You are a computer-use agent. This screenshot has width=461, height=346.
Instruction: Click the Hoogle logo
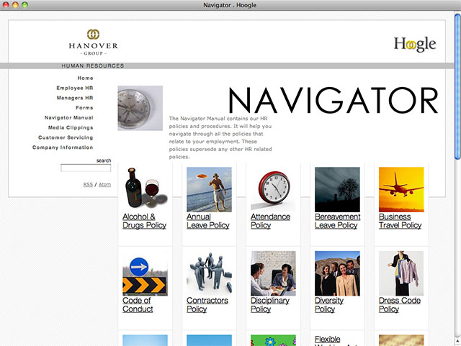click(x=415, y=45)
